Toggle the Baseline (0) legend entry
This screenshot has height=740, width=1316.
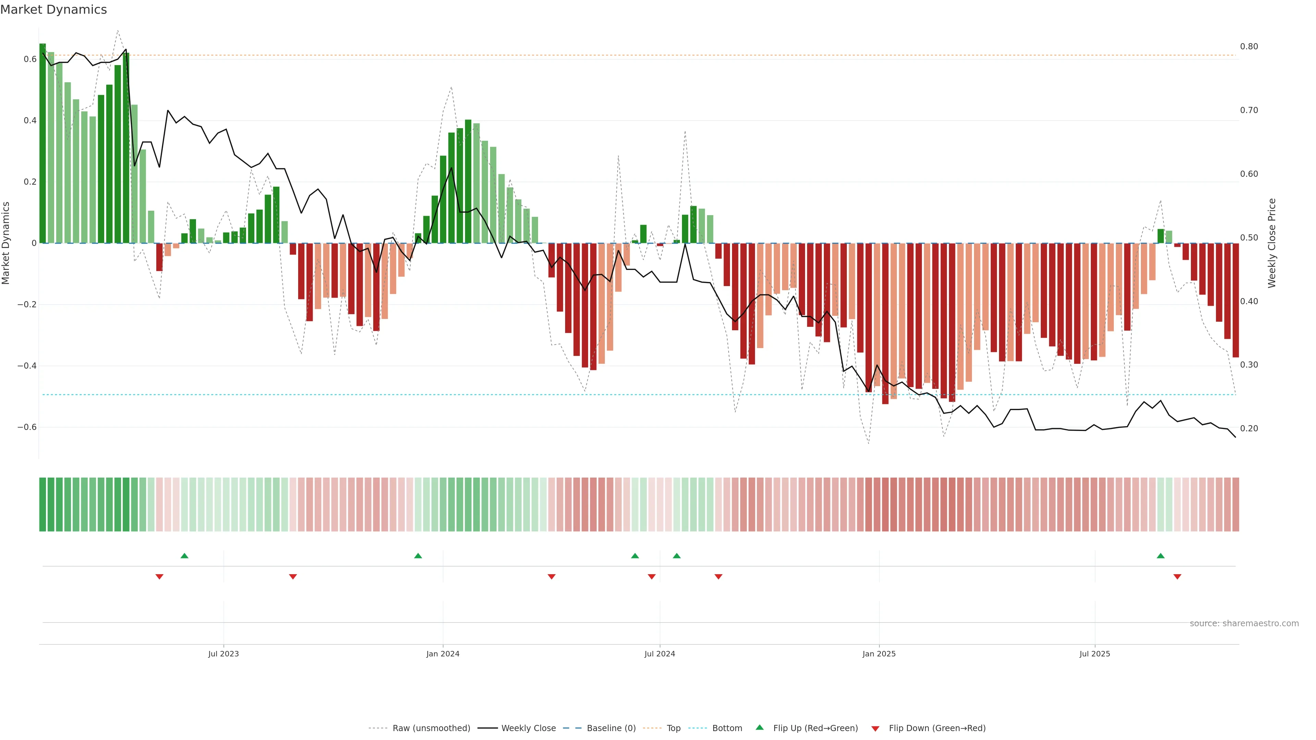coord(610,728)
